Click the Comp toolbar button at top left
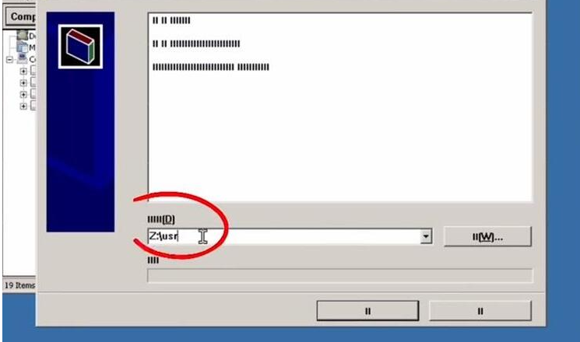This screenshot has width=580, height=342. click(21, 16)
